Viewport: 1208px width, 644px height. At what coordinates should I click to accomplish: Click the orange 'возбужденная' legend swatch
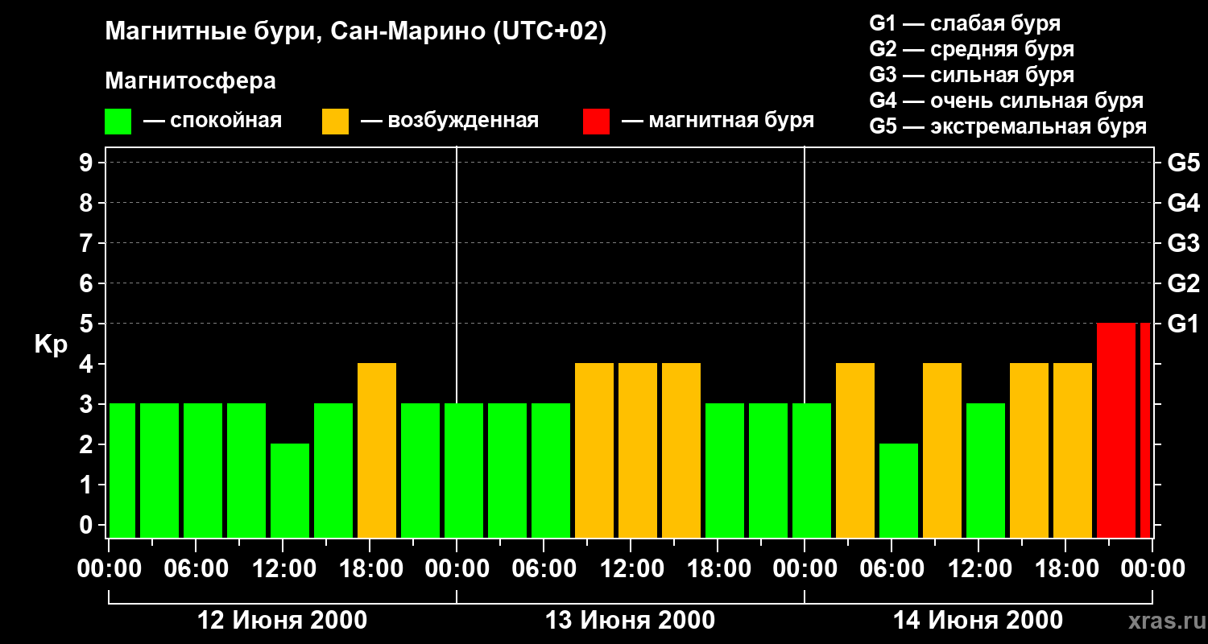(336, 122)
